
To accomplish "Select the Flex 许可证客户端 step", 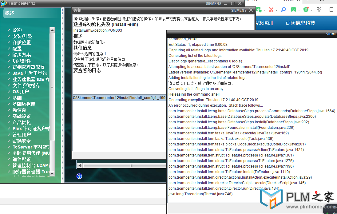I will pos(31,129).
